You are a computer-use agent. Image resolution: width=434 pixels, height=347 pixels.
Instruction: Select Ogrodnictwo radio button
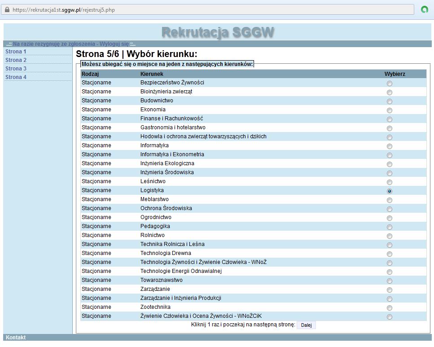390,218
